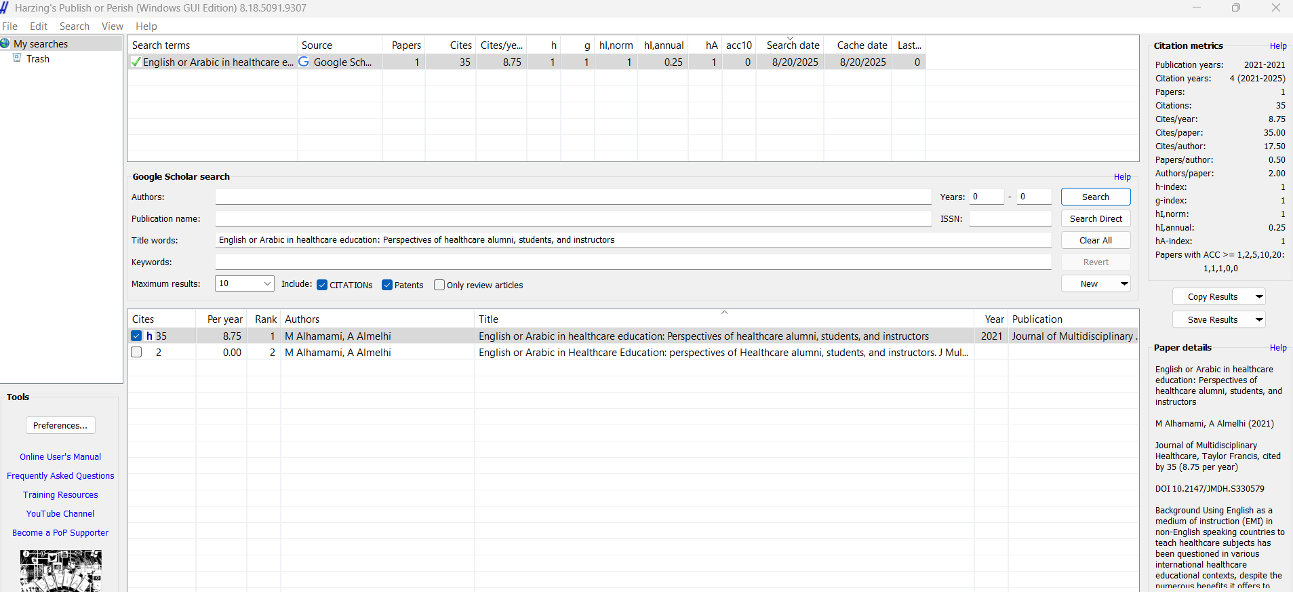Uncheck the Patents checkbox
Image resolution: width=1293 pixels, height=592 pixels.
click(387, 285)
